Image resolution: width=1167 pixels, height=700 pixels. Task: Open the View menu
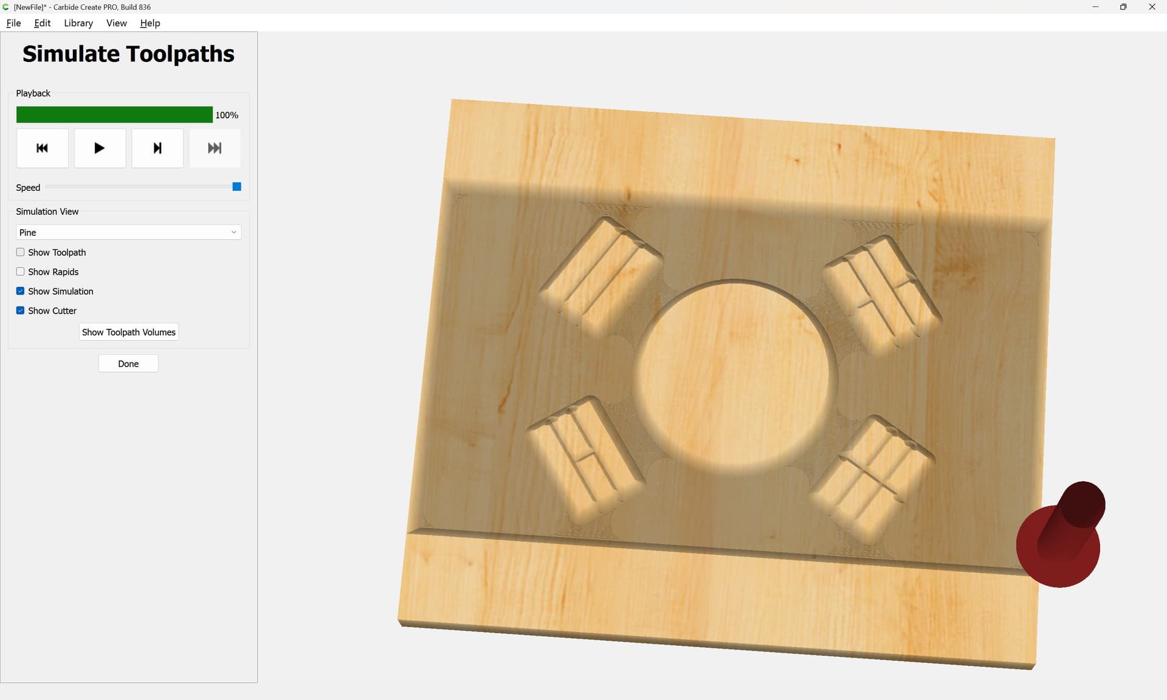pos(116,23)
